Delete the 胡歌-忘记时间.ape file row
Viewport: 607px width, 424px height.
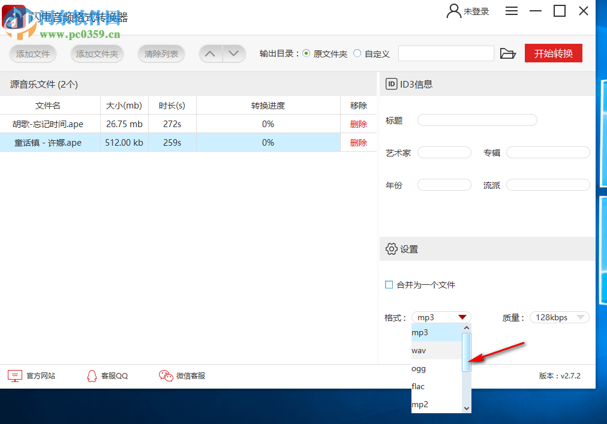pos(359,124)
